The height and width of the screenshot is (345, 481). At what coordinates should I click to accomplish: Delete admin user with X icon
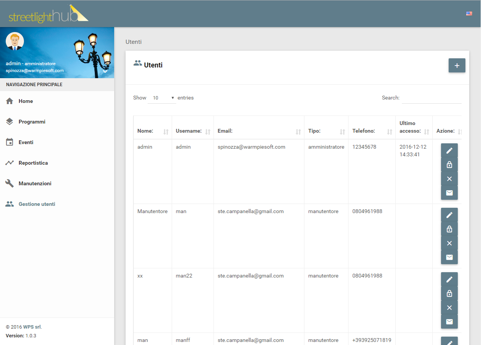(x=449, y=179)
